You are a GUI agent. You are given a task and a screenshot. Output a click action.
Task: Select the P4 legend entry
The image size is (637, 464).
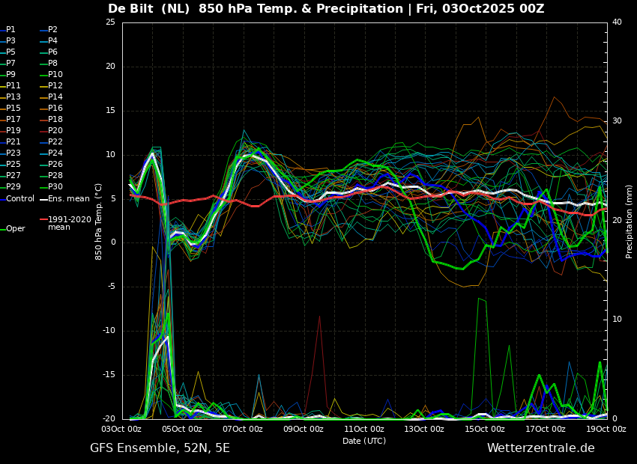[x=49, y=40]
